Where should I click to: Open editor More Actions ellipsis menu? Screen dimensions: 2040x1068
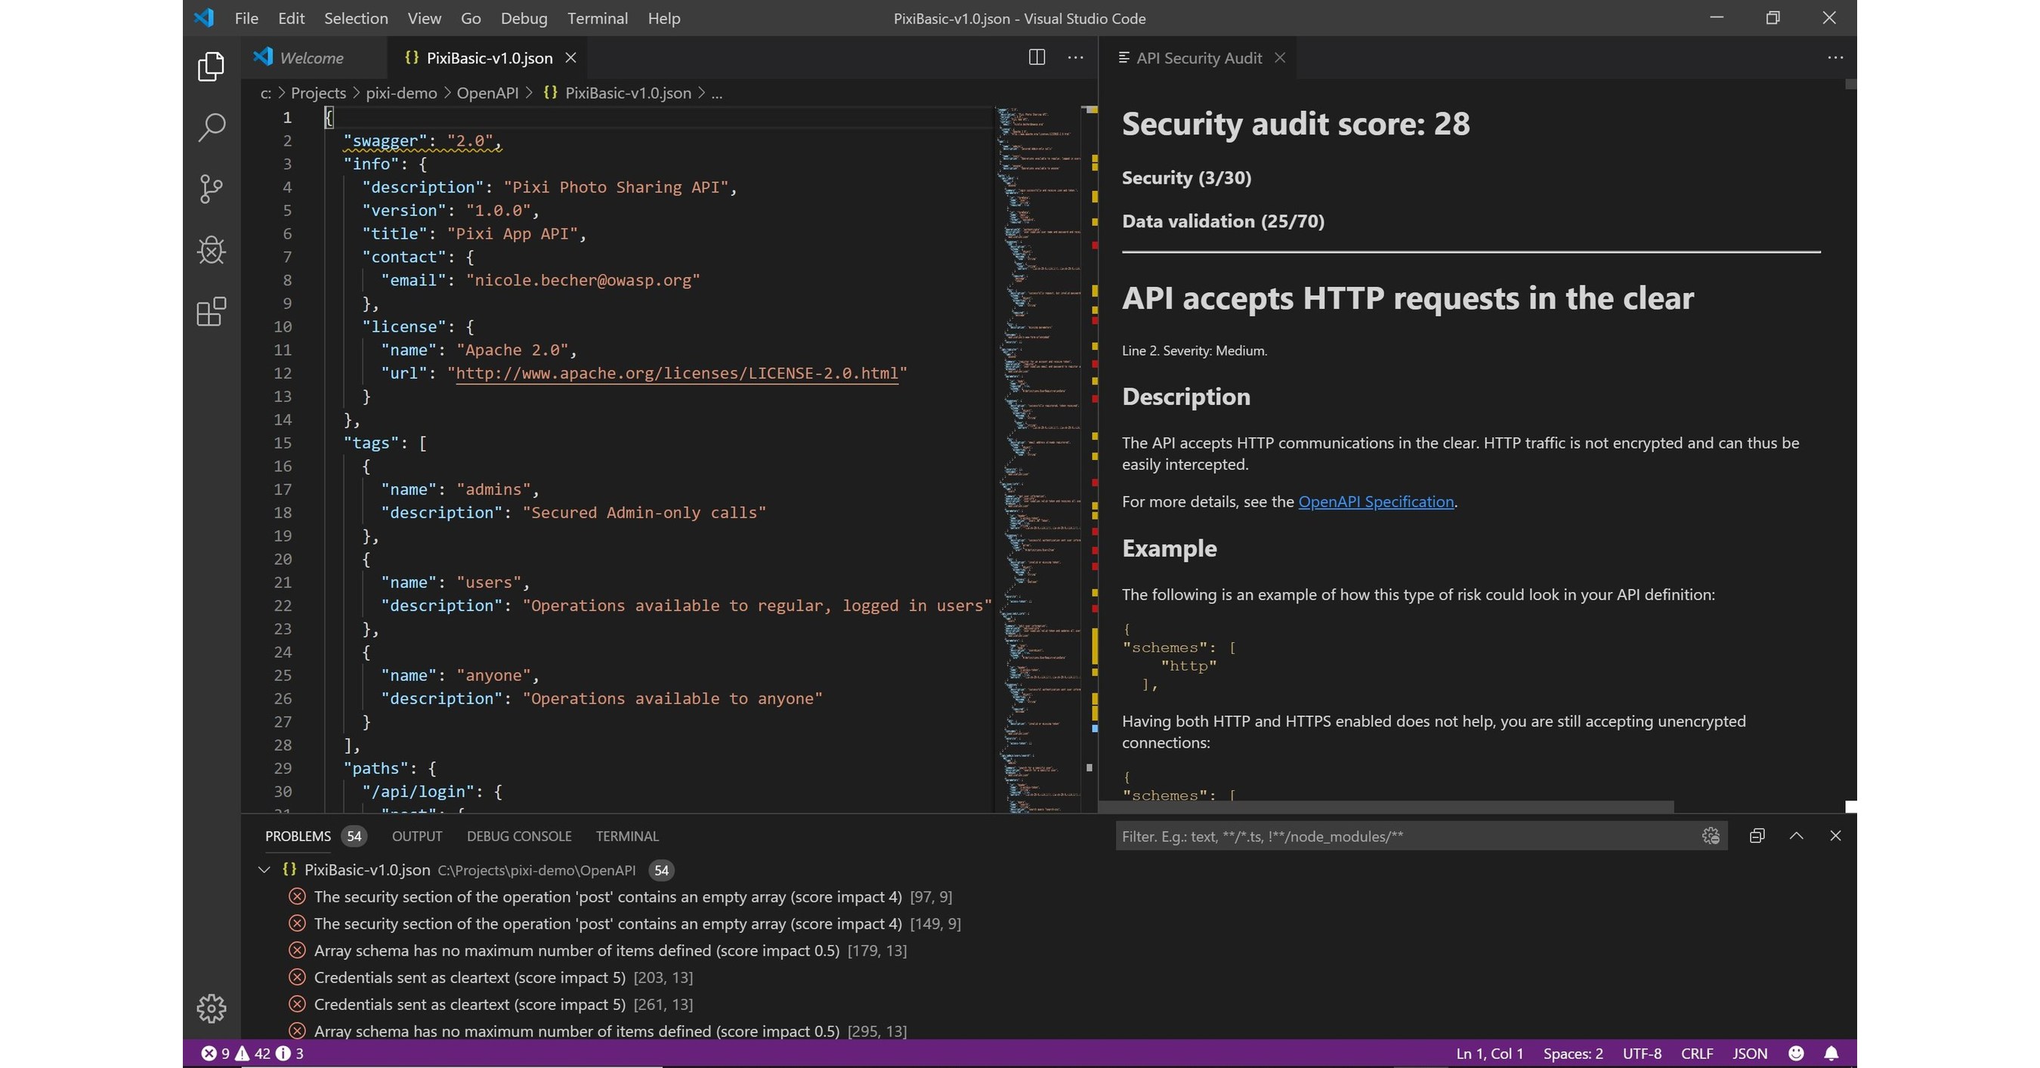(1075, 57)
